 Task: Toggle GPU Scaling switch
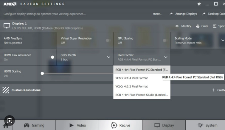pyautogui.click(x=165, y=41)
